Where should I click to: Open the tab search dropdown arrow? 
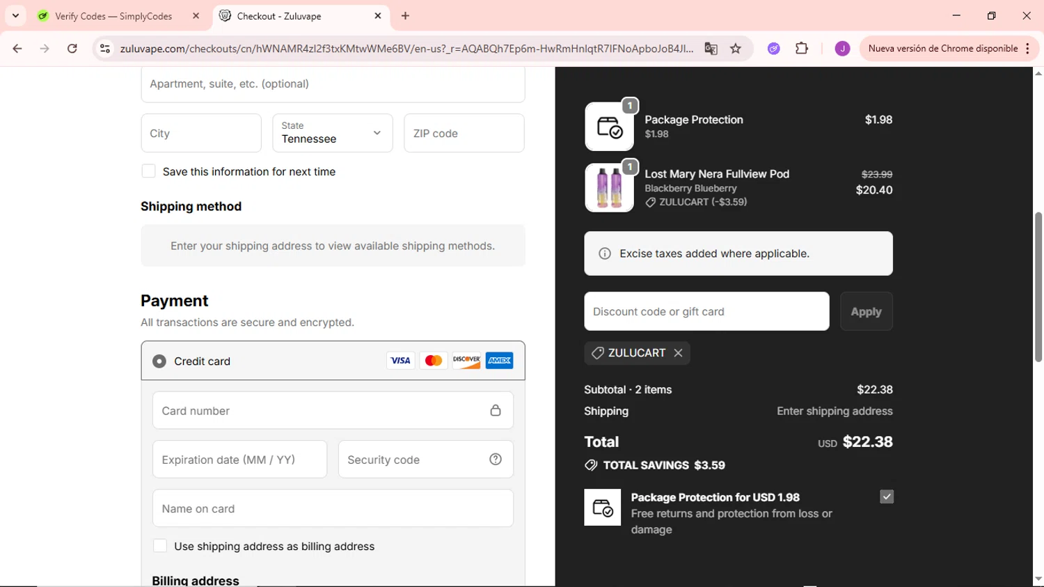tap(15, 15)
